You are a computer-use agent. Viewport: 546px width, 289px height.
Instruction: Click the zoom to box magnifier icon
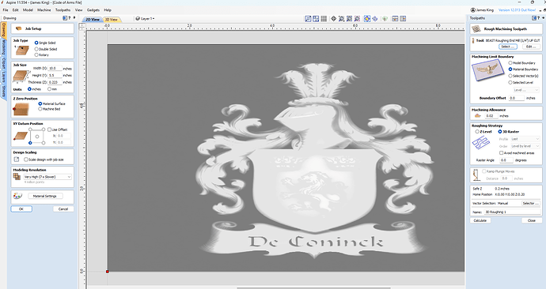pyautogui.click(x=341, y=19)
